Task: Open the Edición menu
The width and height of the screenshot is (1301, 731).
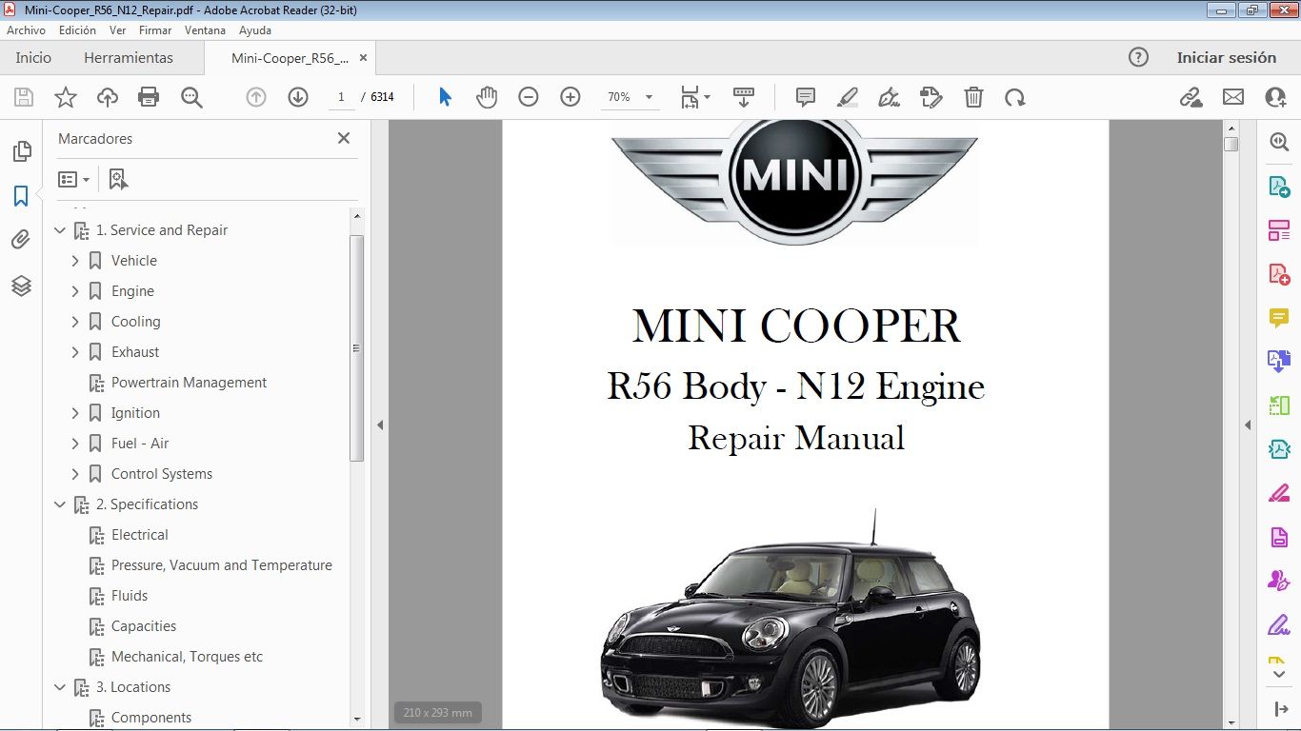Action: point(77,30)
